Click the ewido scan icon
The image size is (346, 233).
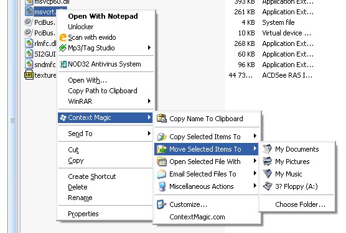pyautogui.click(x=63, y=37)
